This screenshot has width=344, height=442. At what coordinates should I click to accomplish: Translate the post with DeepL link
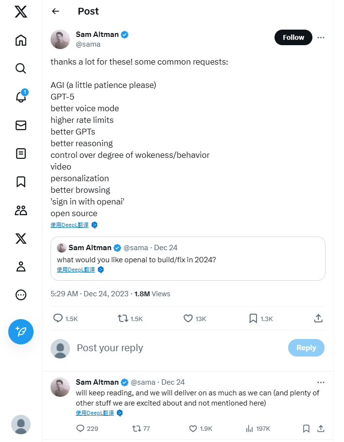[x=69, y=225]
